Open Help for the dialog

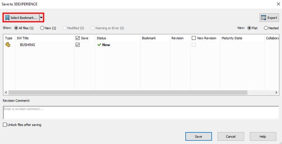click(x=263, y=136)
